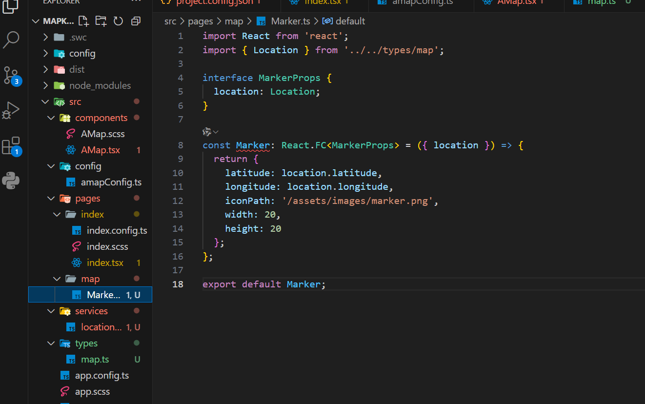Click 'location: Location;' on line 5

point(267,92)
